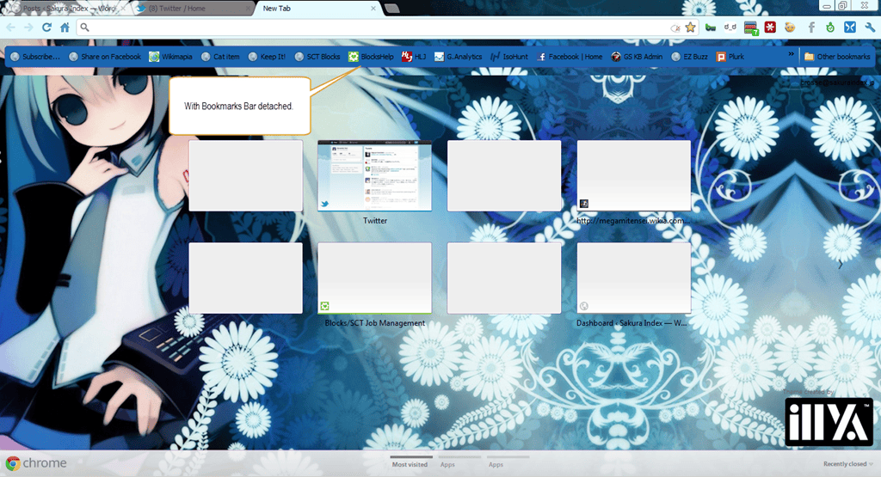Viewport: 881px width, 477px height.
Task: Click the Blocks/SCT Job Management label
Action: [x=375, y=323]
